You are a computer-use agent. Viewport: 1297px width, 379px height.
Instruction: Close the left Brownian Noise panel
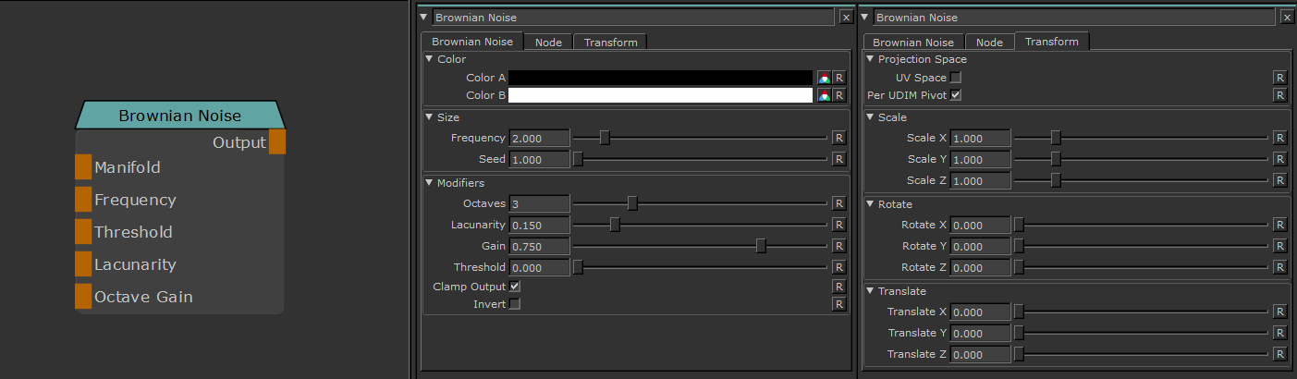(846, 18)
